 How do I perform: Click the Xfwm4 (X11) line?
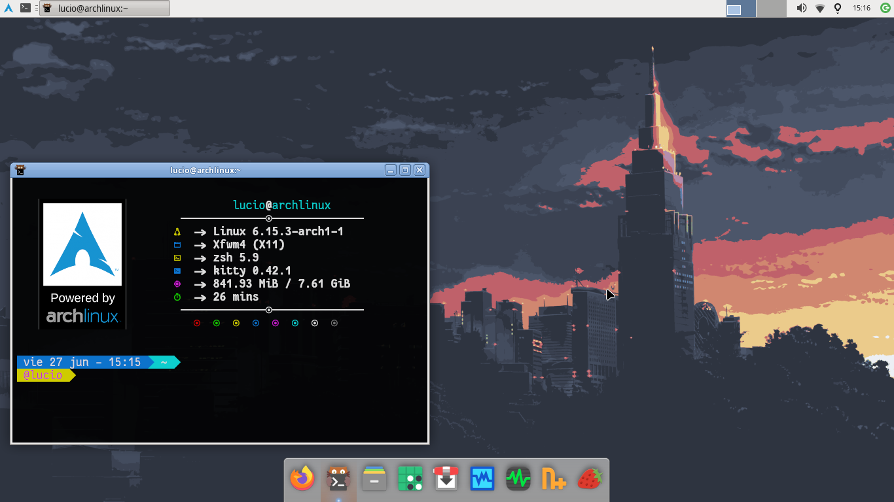point(249,244)
